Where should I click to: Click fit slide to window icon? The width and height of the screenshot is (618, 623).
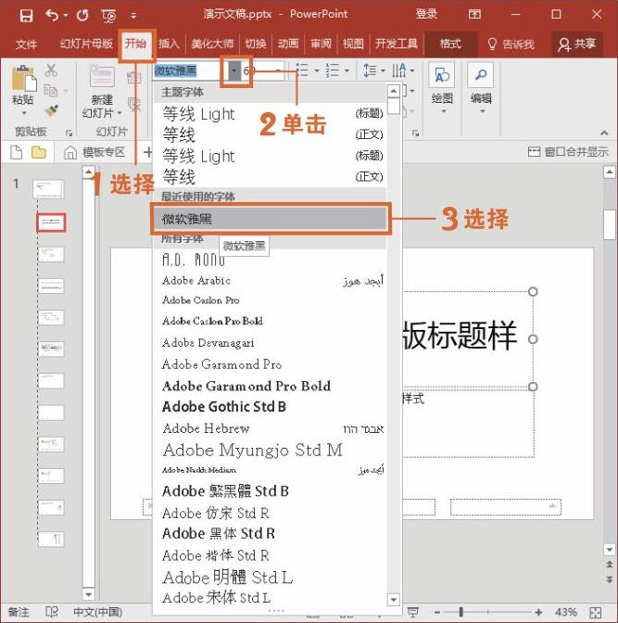pos(596,612)
